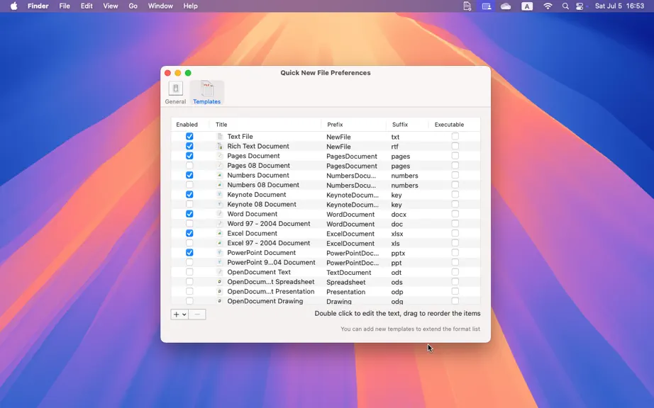
Task: Uncheck Enabled for Keynote Document
Action: pos(189,194)
